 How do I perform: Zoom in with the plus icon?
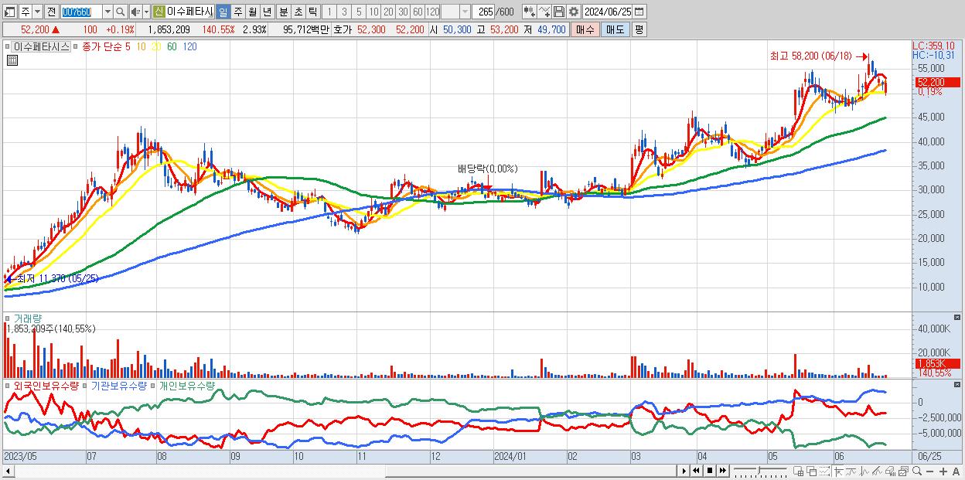click(x=943, y=471)
